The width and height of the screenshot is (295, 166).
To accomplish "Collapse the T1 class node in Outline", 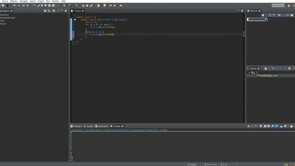I will tap(249, 72).
